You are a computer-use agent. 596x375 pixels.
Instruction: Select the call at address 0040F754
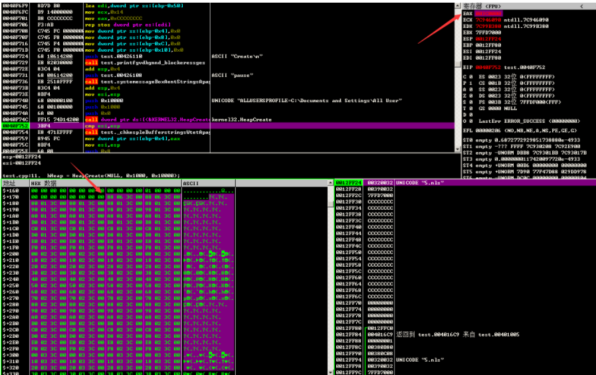pyautogui.click(x=228, y=132)
